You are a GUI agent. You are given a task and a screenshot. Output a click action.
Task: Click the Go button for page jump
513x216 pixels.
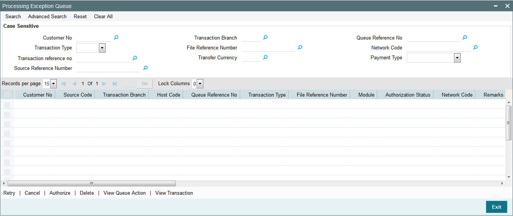[145, 84]
